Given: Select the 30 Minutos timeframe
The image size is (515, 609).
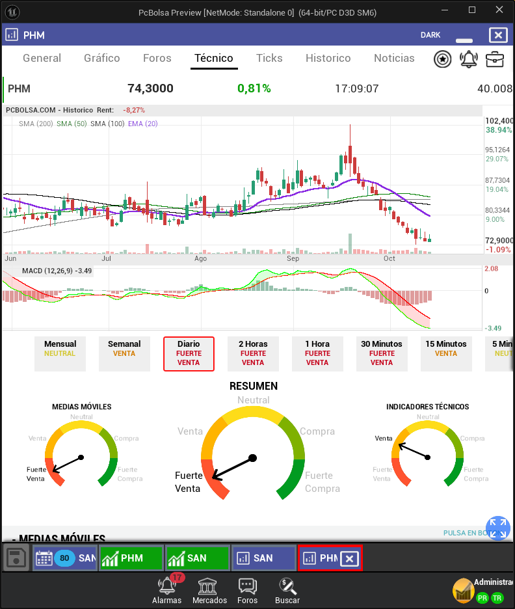Looking at the screenshot, I should coord(382,353).
